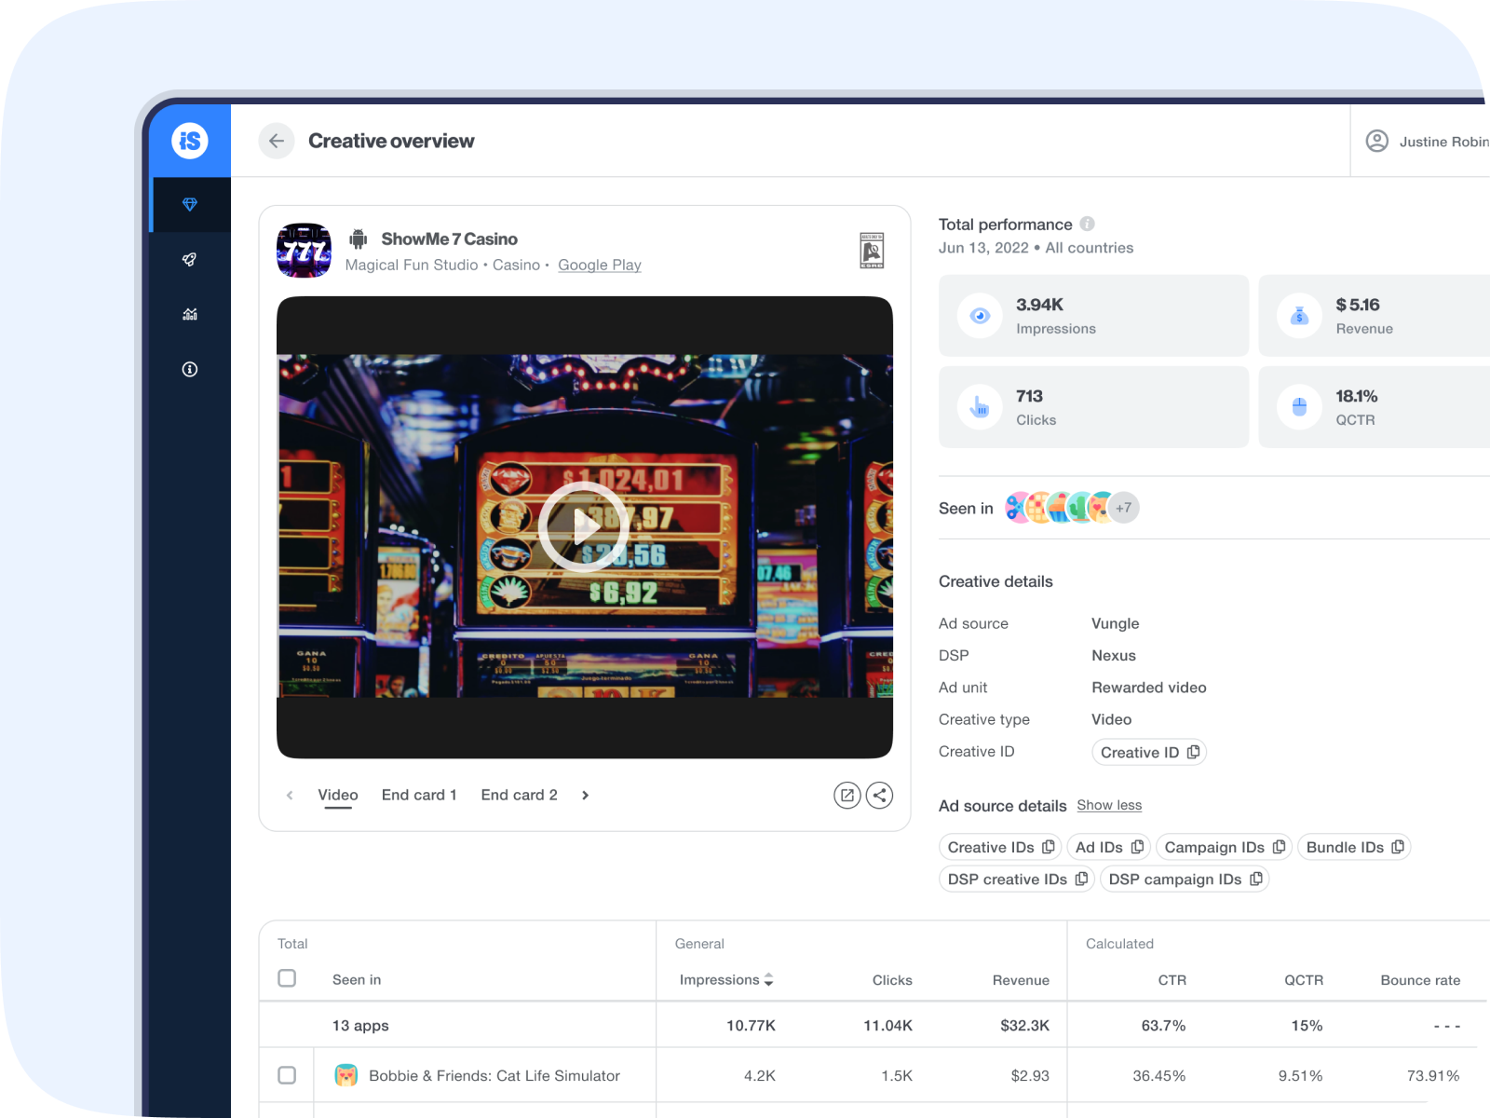The width and height of the screenshot is (1490, 1118).
Task: Copy the Creative ID value
Action: 1149,752
